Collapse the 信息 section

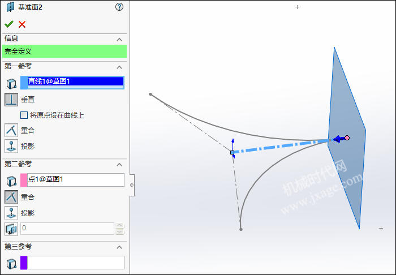tap(119, 40)
